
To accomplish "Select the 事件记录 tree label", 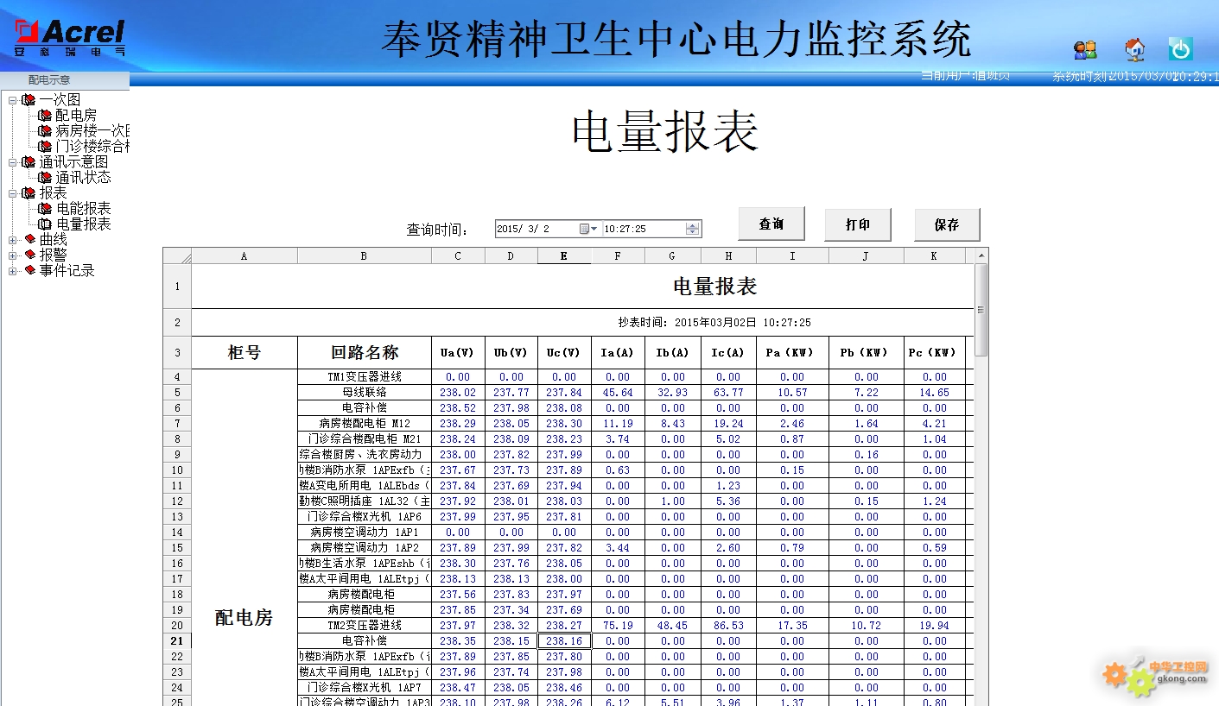I will click(x=67, y=270).
